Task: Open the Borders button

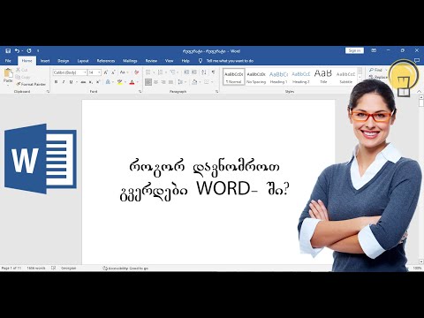Action: (206, 82)
